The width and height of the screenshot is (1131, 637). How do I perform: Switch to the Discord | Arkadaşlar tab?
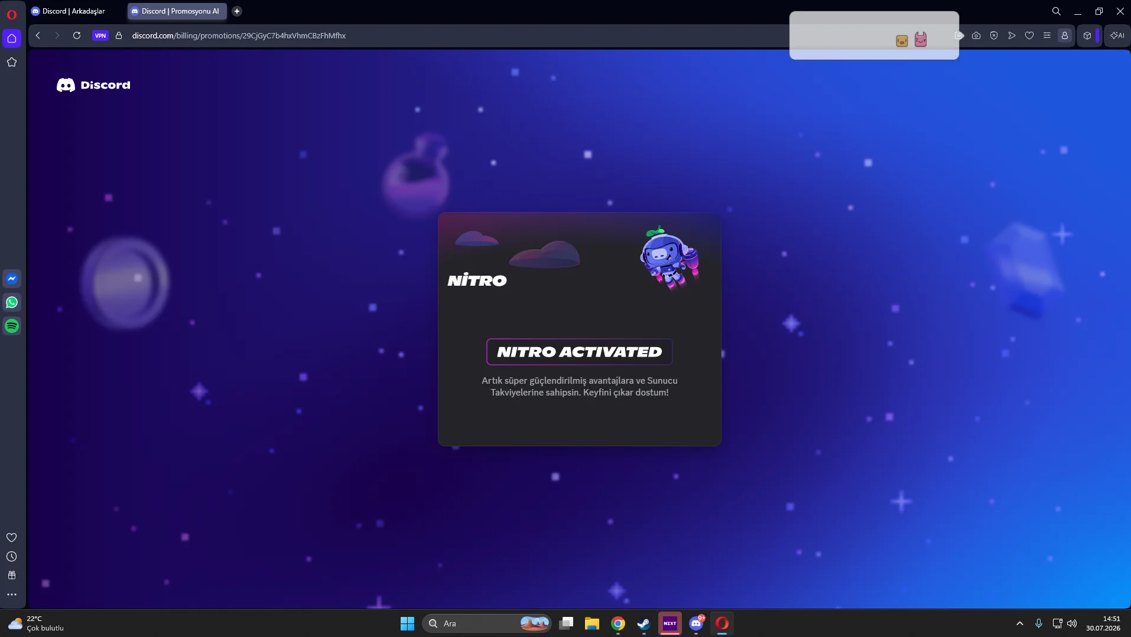point(74,11)
